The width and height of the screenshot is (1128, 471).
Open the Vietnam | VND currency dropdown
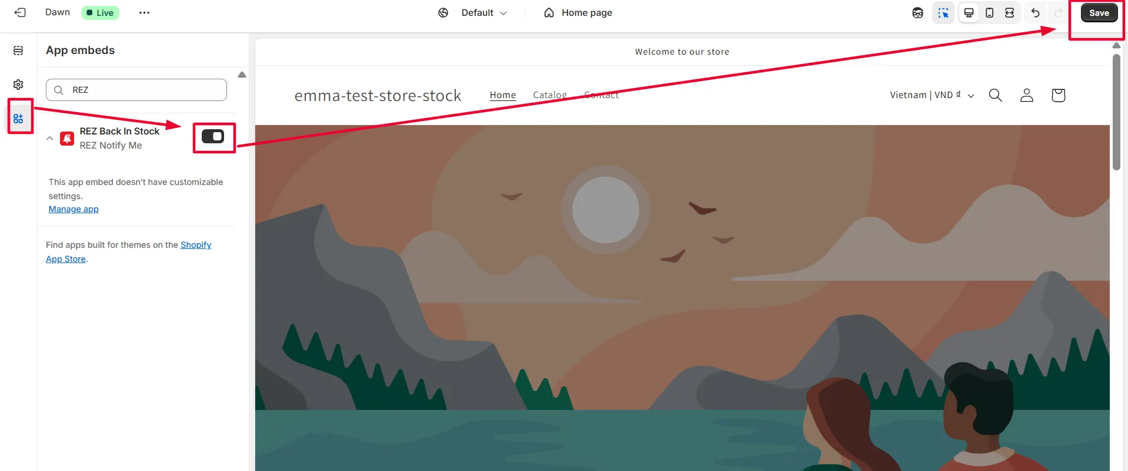tap(932, 95)
